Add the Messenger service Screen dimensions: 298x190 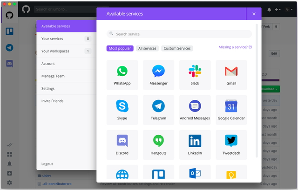pos(158,75)
